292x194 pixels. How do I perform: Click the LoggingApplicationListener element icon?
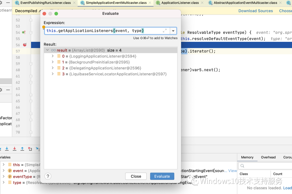(59, 56)
